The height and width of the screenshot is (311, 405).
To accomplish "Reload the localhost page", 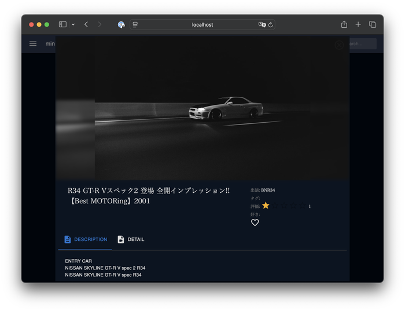I will tap(270, 25).
